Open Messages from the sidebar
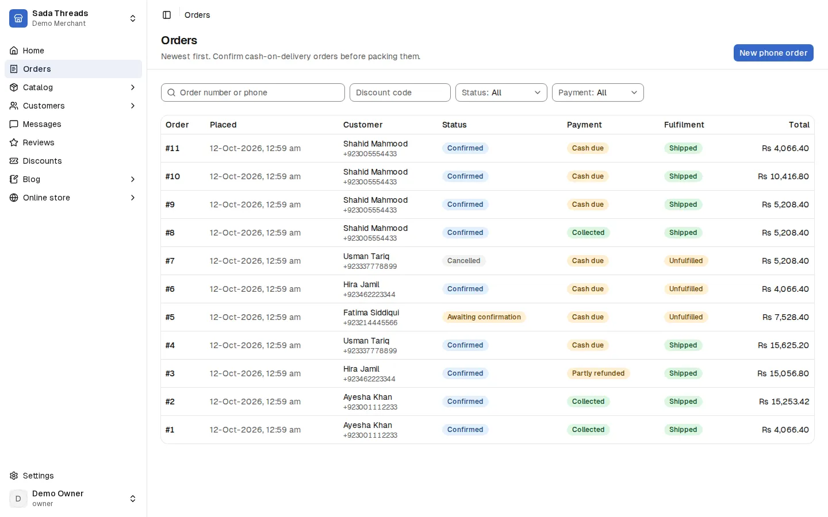 pos(73,124)
